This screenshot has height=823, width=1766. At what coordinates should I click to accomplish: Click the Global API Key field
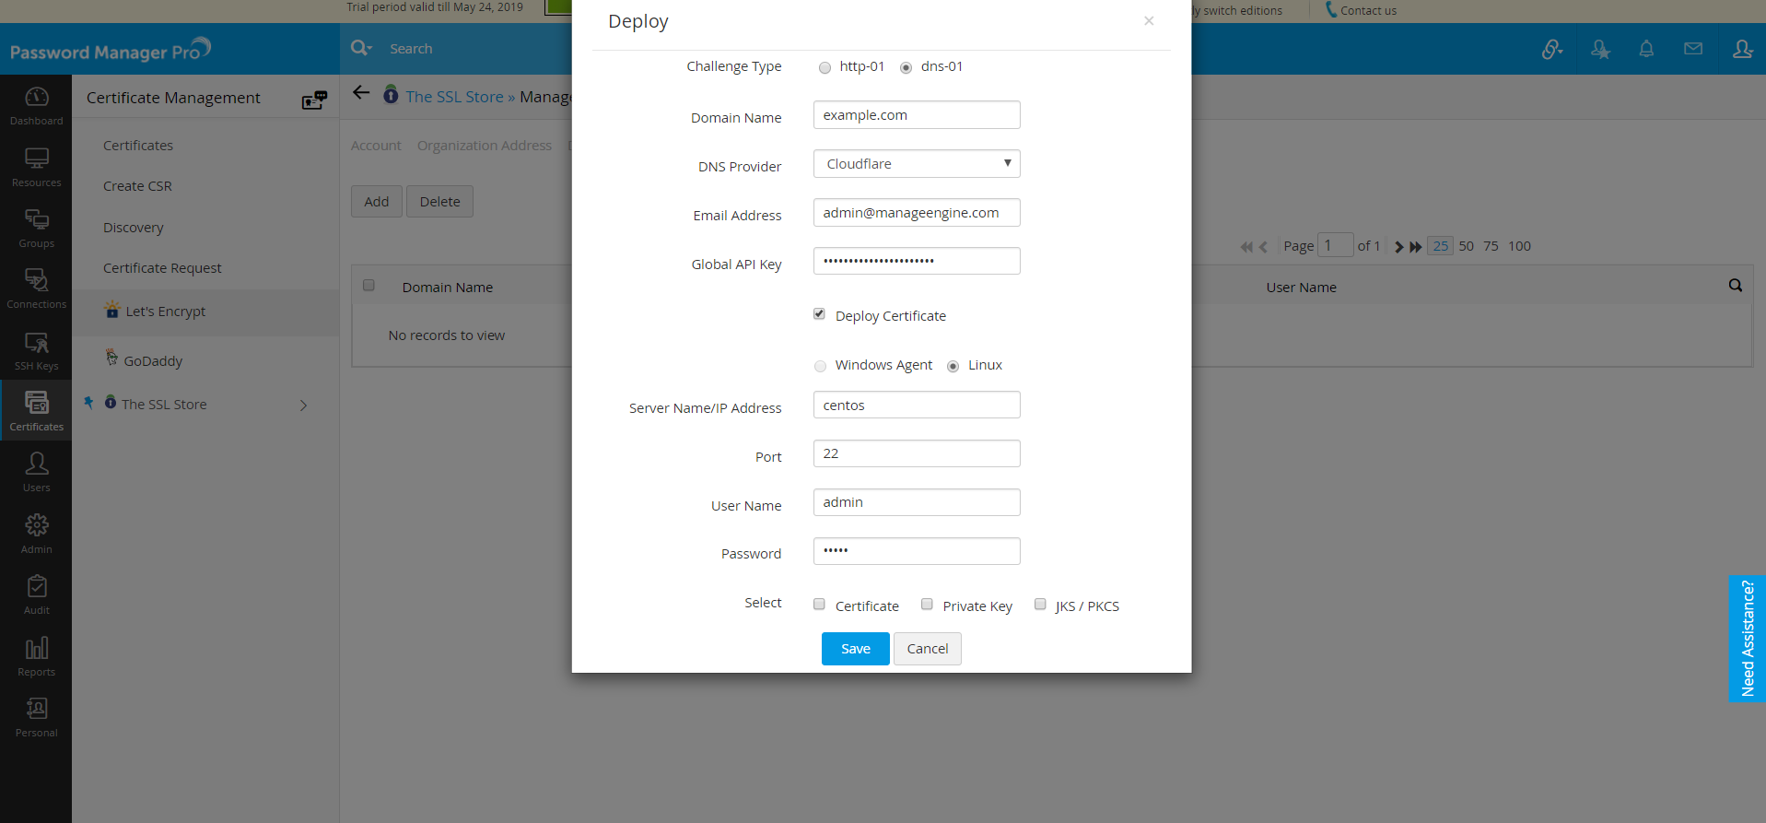(x=917, y=261)
